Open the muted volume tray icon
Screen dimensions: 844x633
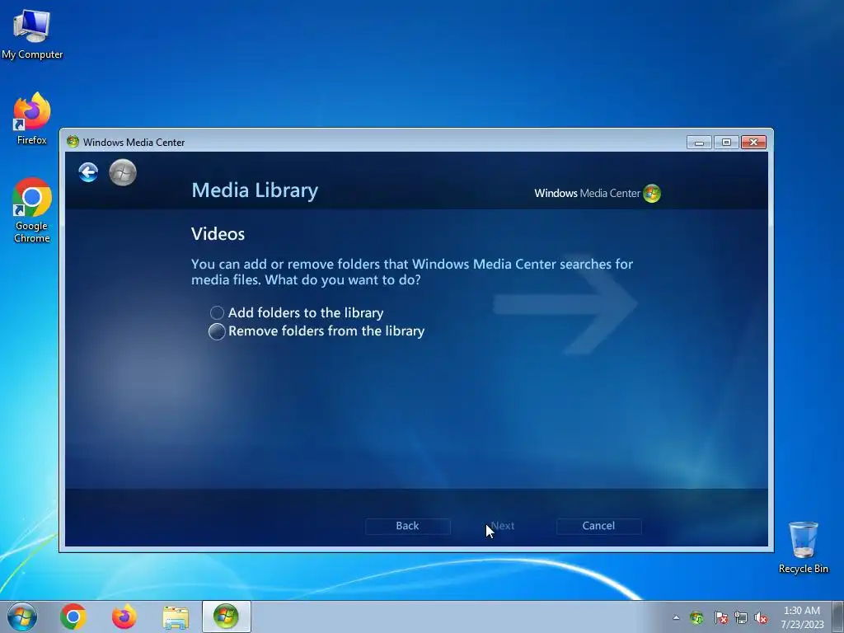click(761, 617)
